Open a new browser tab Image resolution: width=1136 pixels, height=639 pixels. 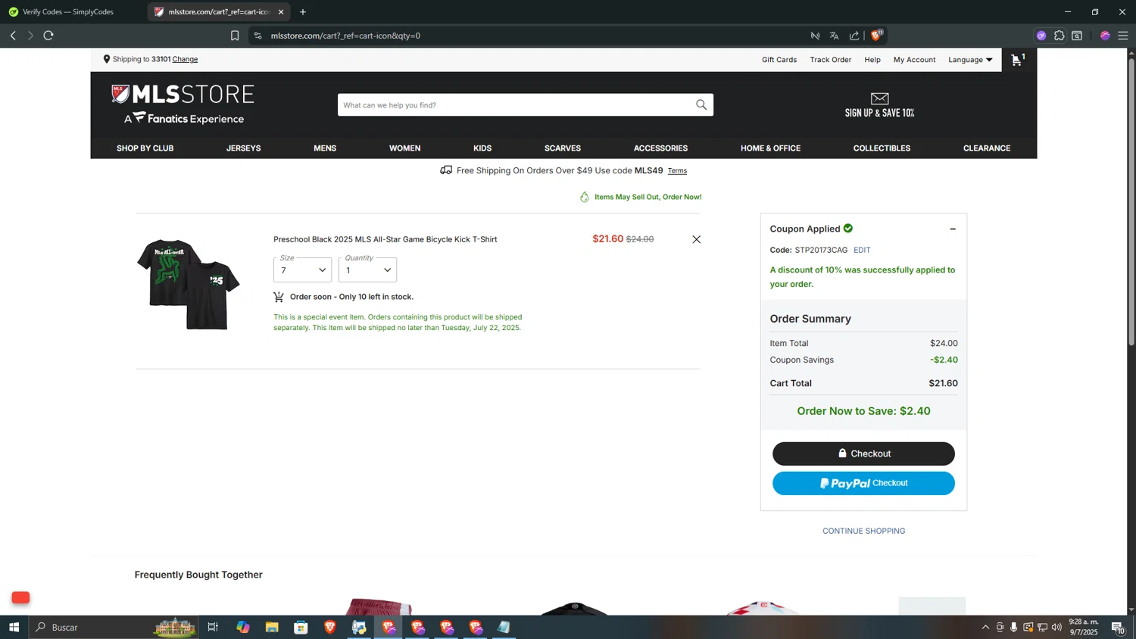(303, 12)
